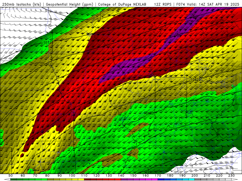Click the right arrow end of color bar
This screenshot has height=181, width=242.
(235, 179)
